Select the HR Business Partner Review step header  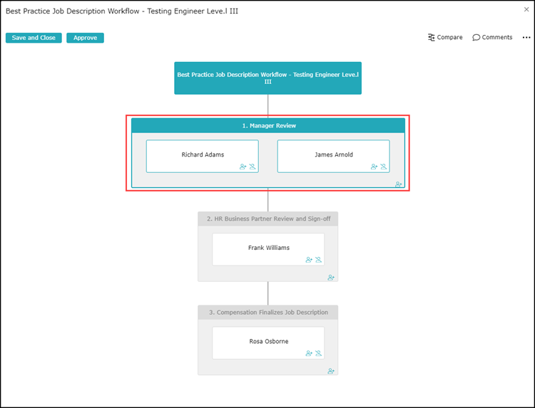click(x=268, y=219)
